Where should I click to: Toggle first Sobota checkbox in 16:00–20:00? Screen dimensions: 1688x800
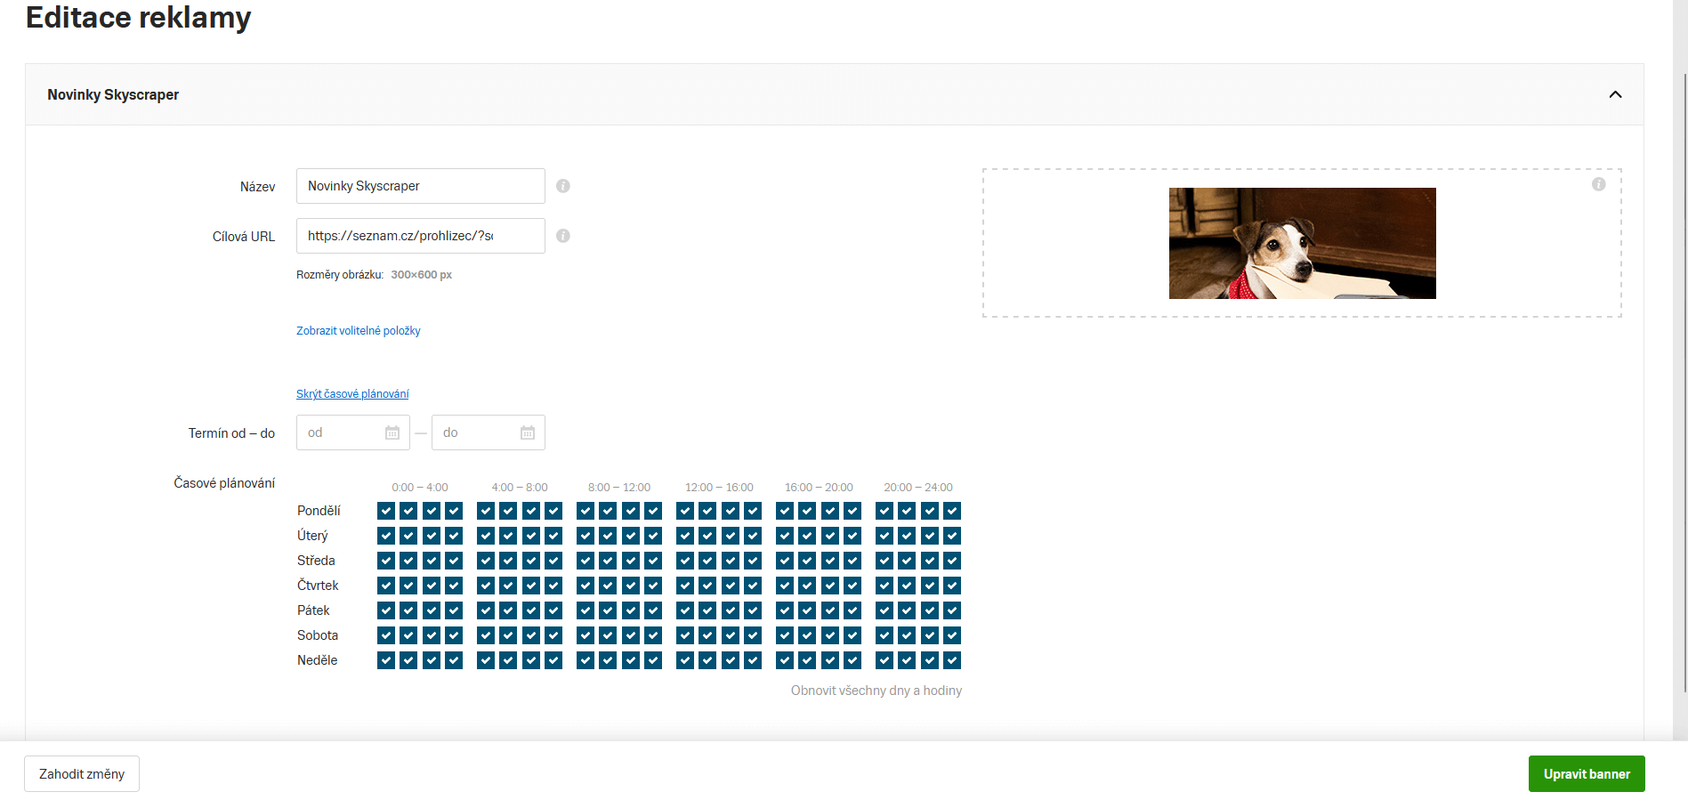coord(784,635)
